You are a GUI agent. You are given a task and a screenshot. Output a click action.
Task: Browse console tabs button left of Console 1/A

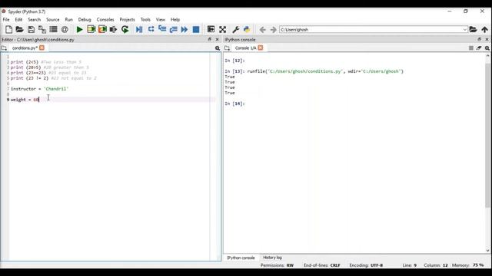click(228, 48)
